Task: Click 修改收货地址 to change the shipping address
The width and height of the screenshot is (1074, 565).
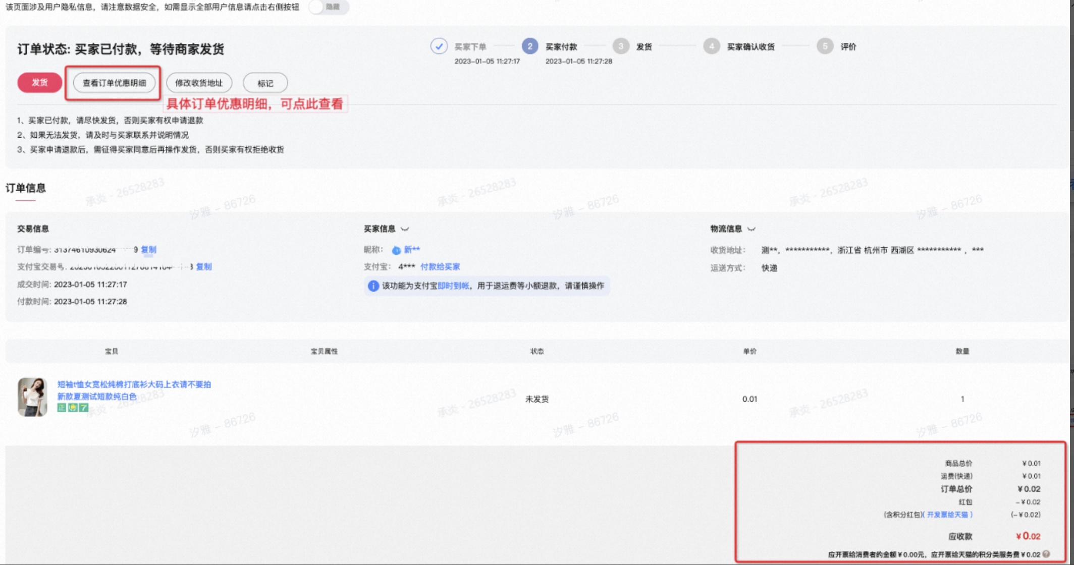Action: tap(199, 83)
